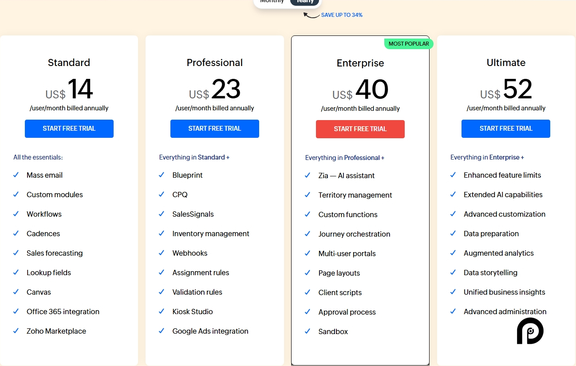This screenshot has width=576, height=366.
Task: Switch billing toggle to Yearly
Action: [x=305, y=2]
